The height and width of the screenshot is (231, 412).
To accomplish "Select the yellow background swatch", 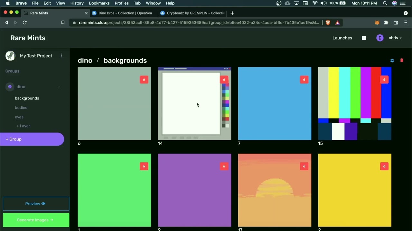I will pos(355,190).
